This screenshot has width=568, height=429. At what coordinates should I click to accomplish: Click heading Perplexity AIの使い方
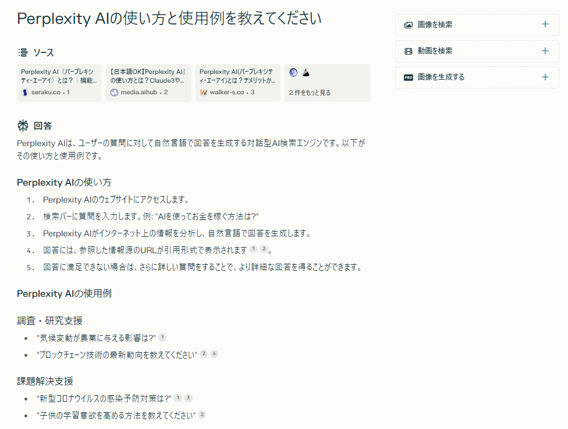[x=64, y=182]
